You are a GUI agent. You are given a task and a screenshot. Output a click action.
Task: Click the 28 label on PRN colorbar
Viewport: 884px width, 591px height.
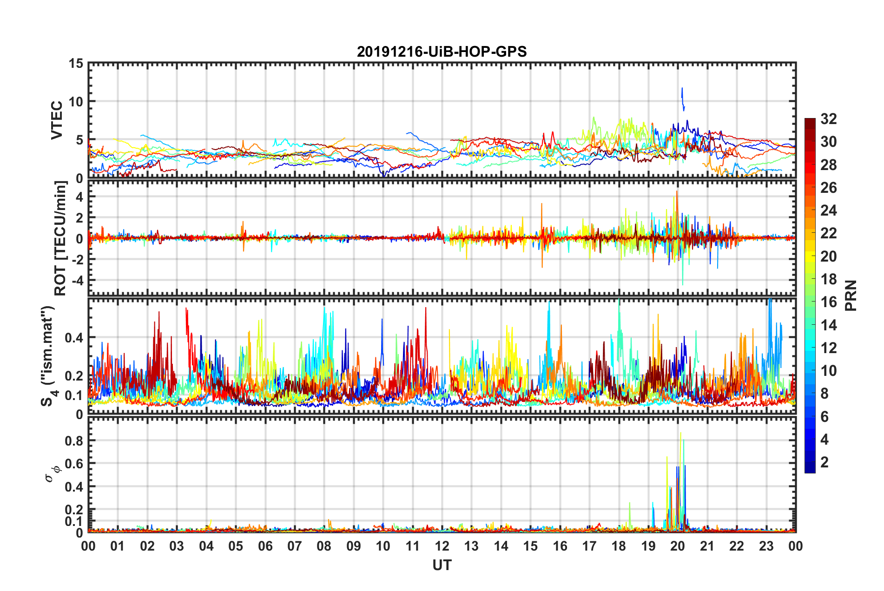(x=828, y=165)
